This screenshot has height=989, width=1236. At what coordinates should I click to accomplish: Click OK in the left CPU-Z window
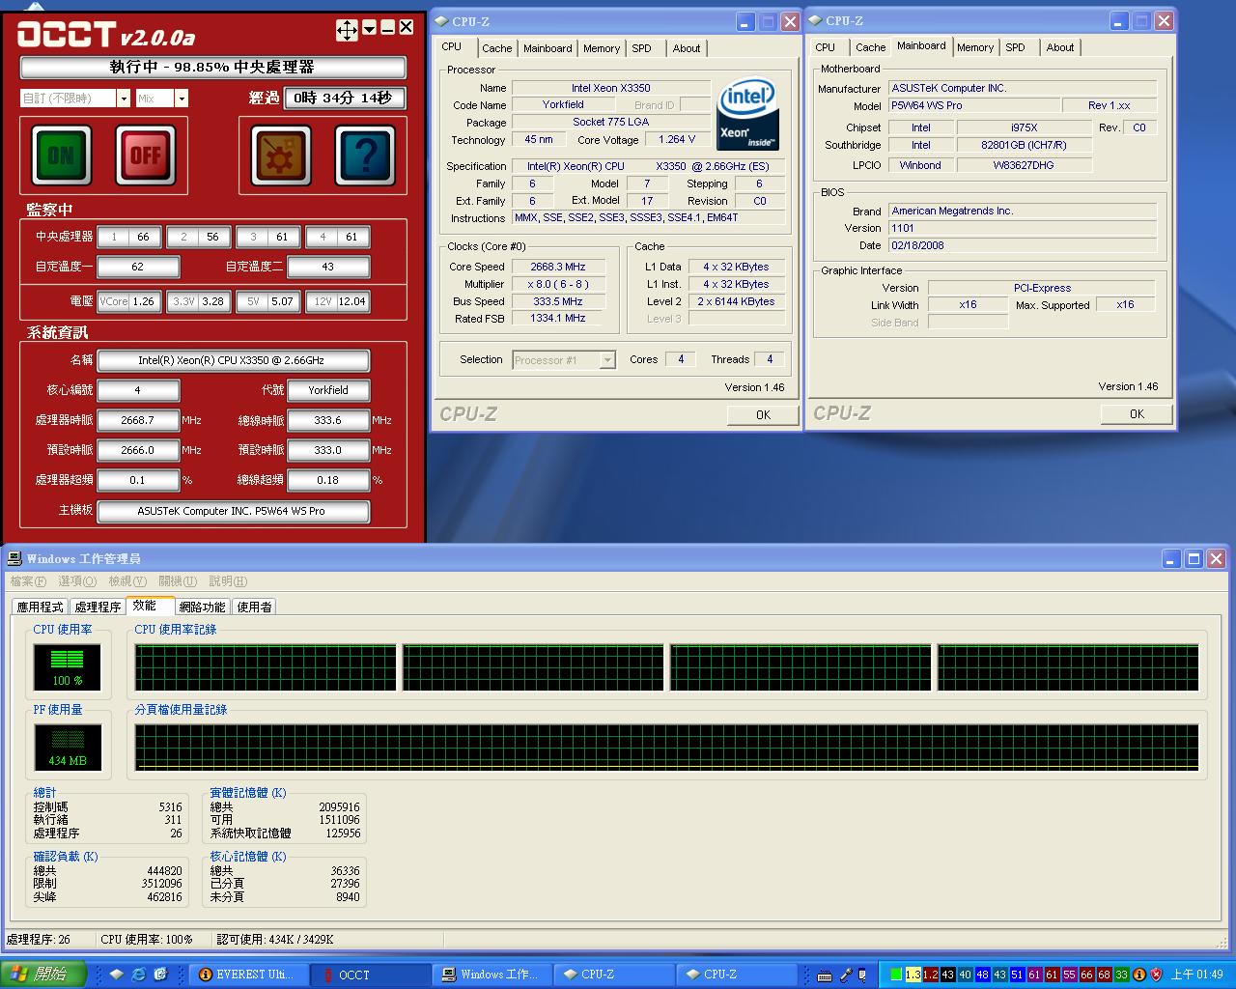pos(763,414)
